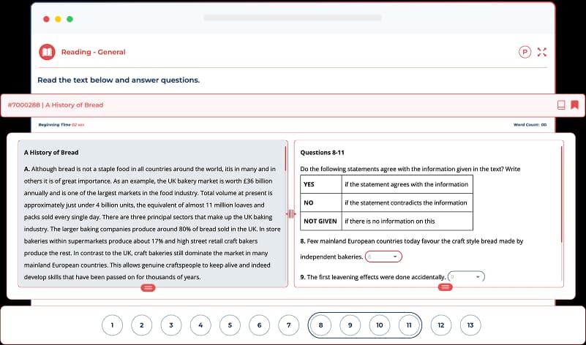
Task: Navigate to question 3
Action: click(170, 325)
